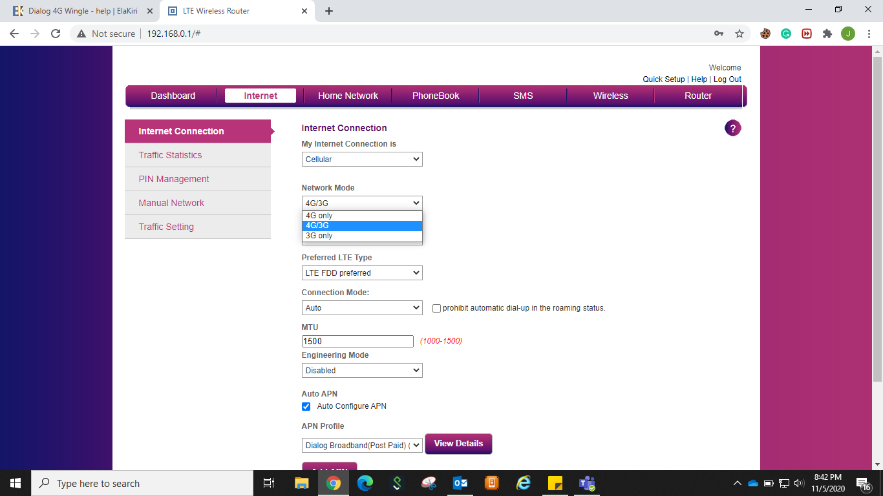Screen dimensions: 883x496
Task: Reload the router page
Action: click(56, 34)
